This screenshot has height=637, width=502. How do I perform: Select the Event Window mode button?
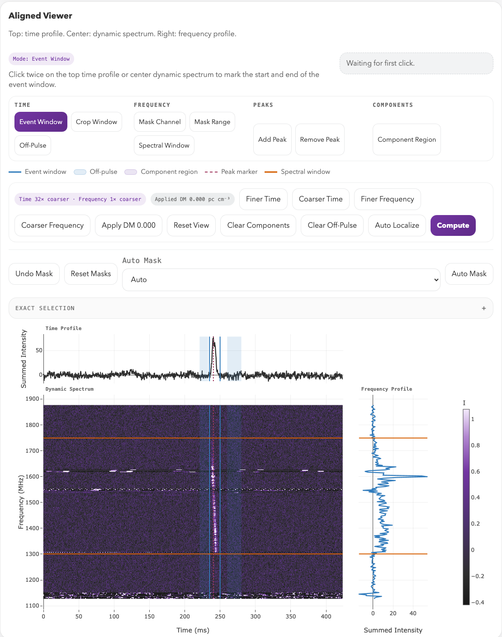point(41,122)
